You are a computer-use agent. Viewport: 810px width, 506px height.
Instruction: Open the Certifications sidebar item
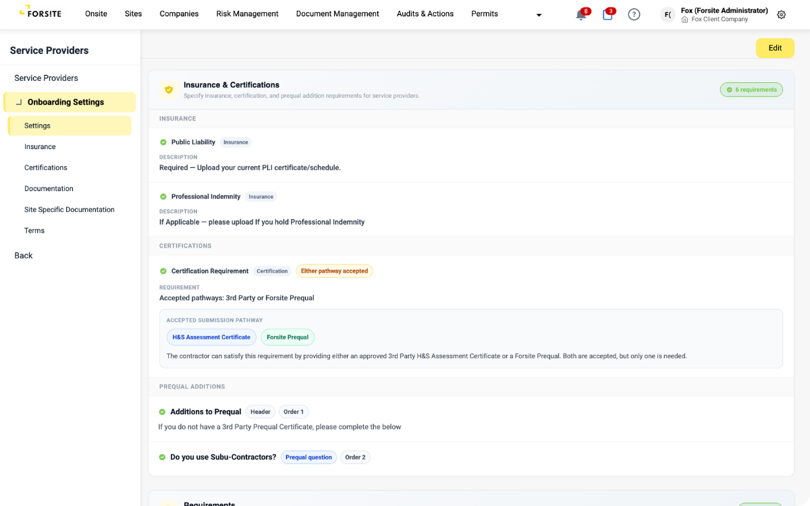point(46,167)
